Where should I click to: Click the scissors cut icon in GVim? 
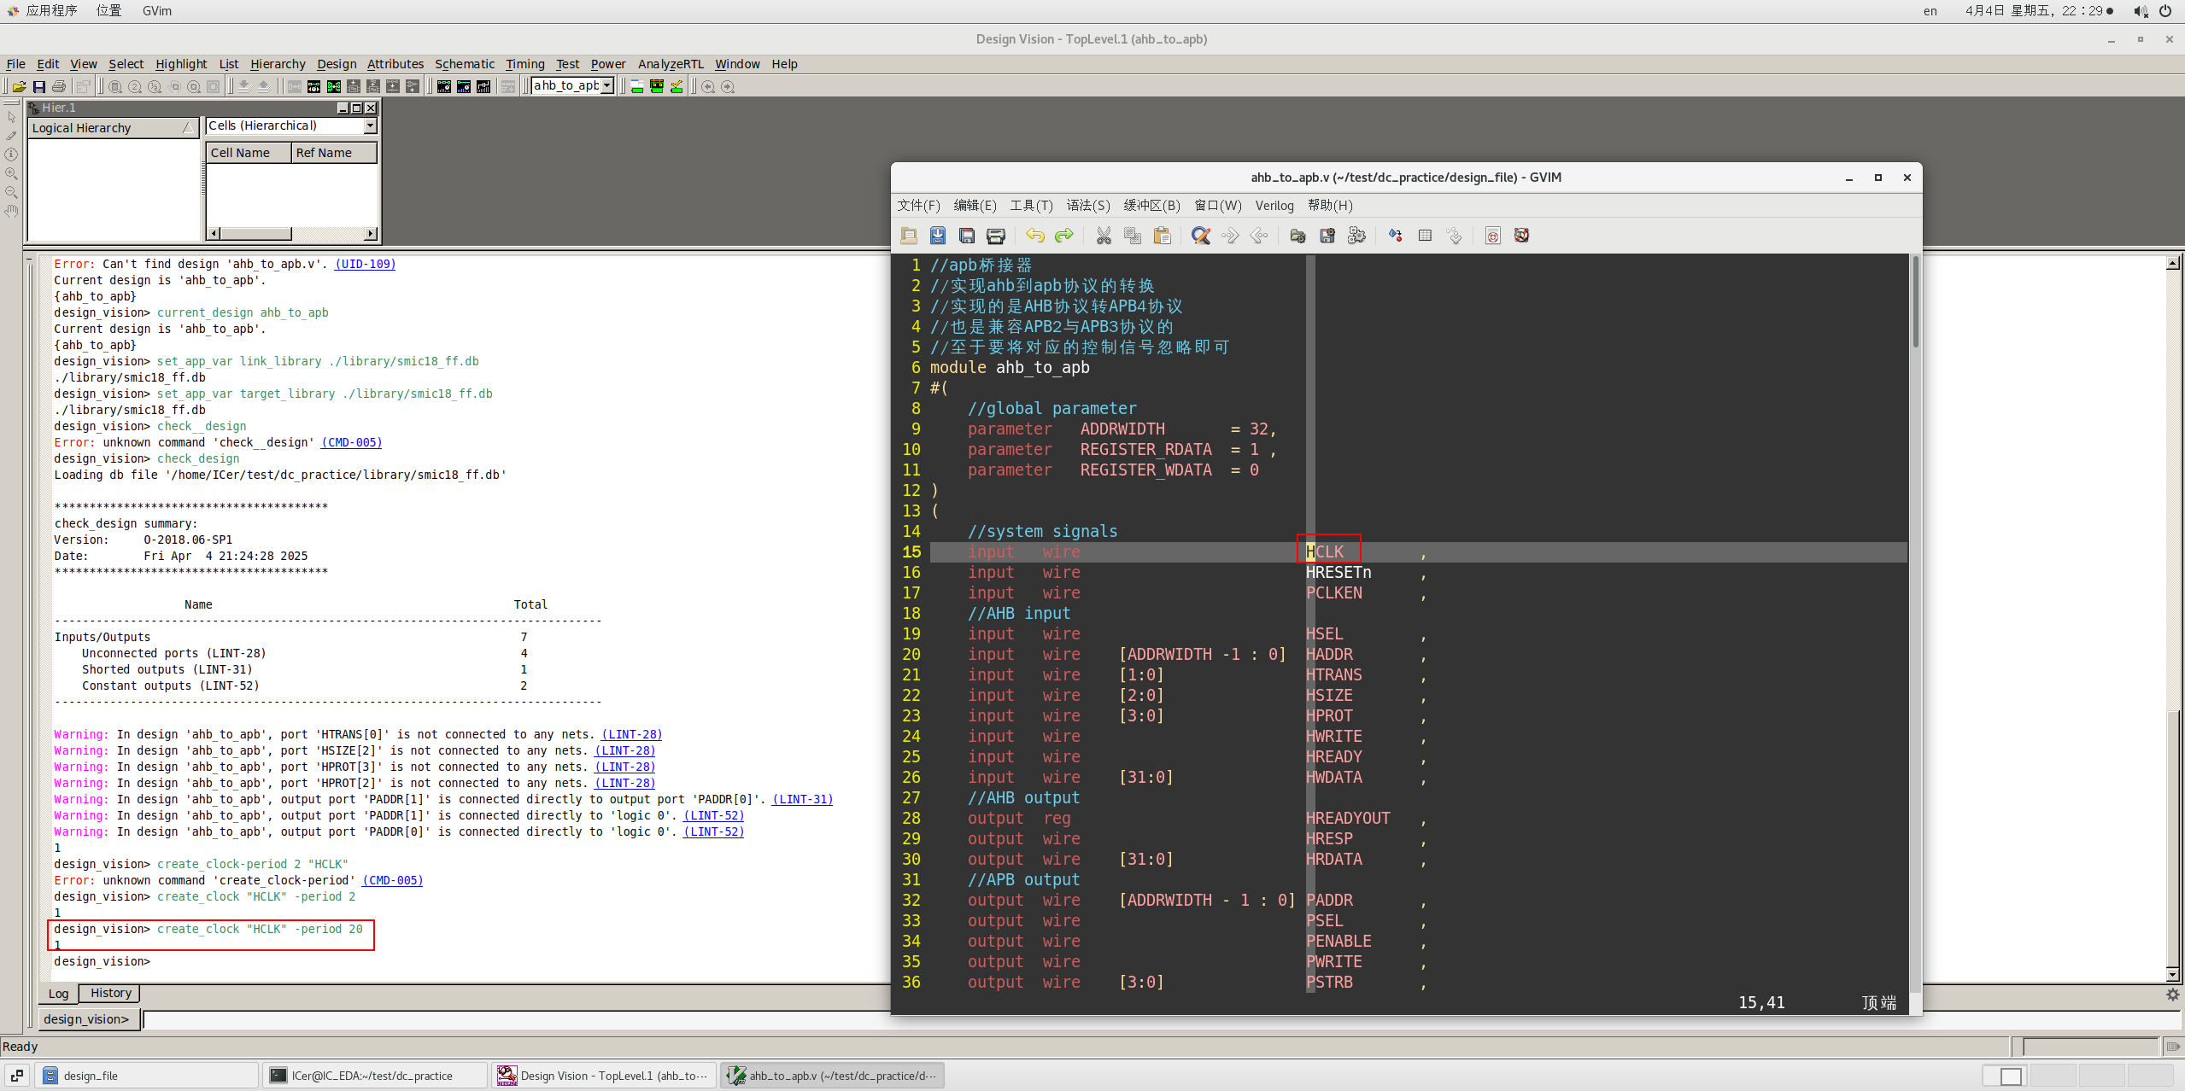(1104, 236)
